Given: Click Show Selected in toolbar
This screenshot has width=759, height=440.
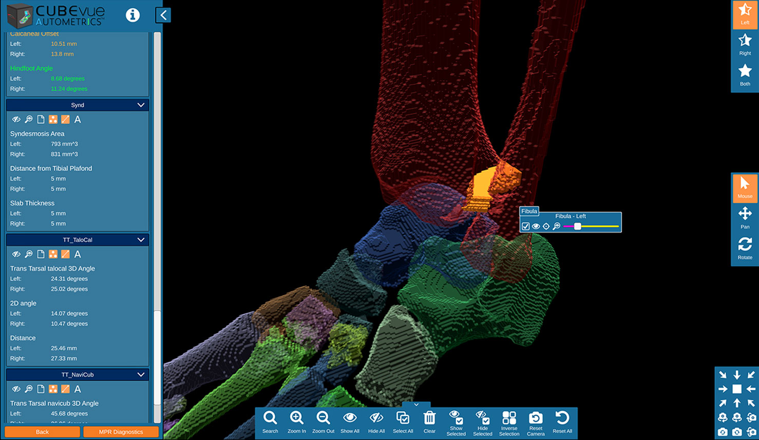Looking at the screenshot, I should click(x=456, y=423).
